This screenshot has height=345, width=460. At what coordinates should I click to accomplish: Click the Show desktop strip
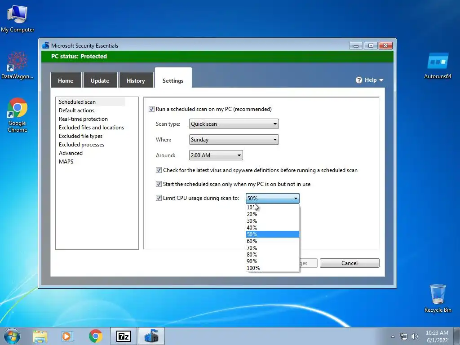pos(458,336)
